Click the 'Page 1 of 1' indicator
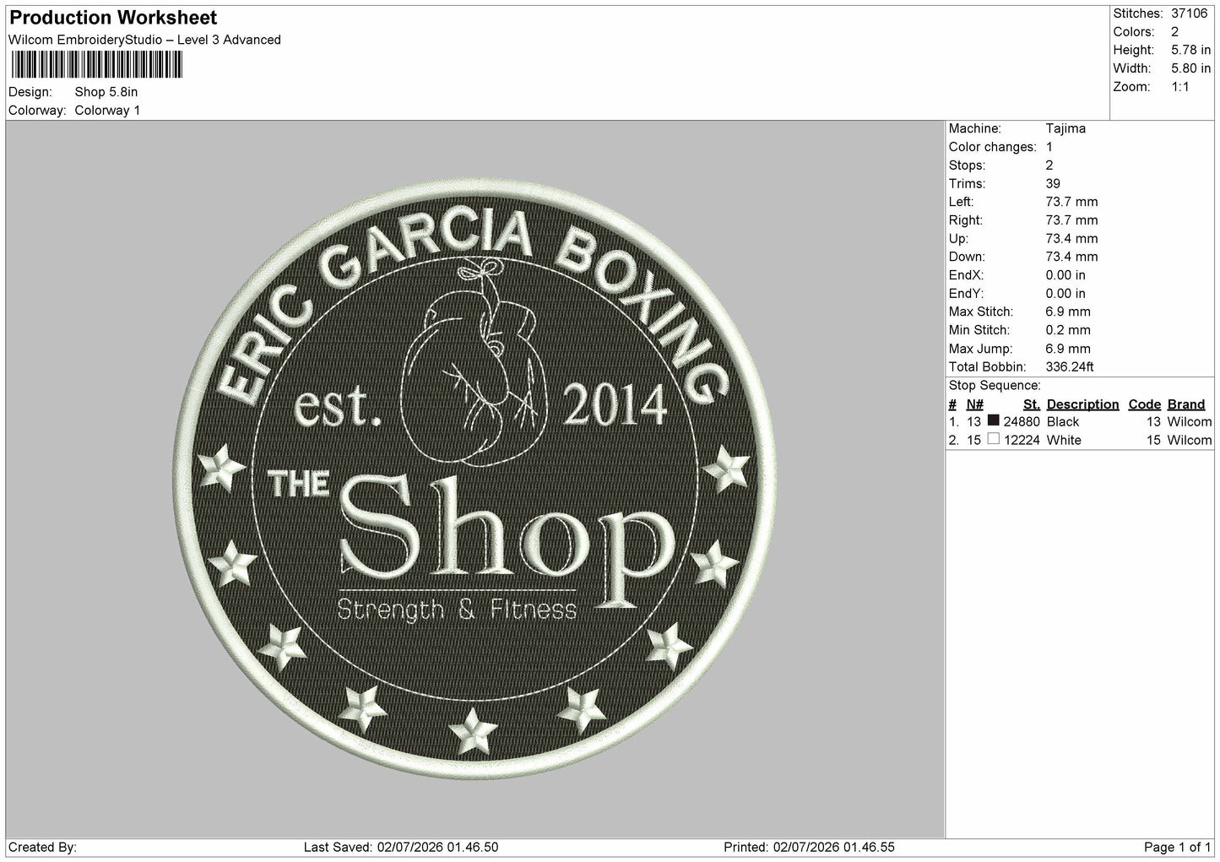This screenshot has width=1220, height=862. click(1178, 847)
